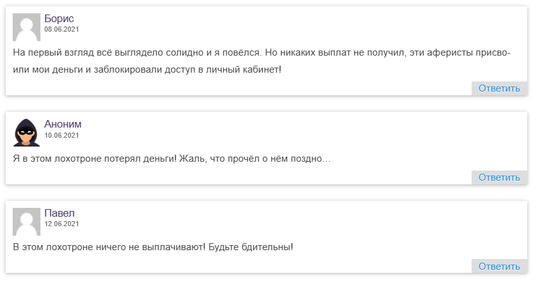Screen dimensions: 538x283
Task: Click Павел's gray profile avatar
Action: (x=27, y=222)
